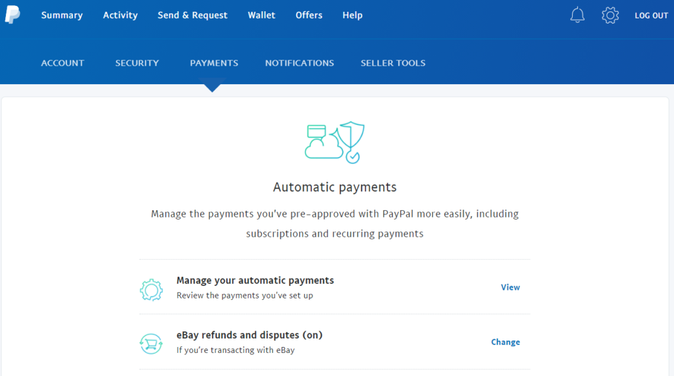The image size is (674, 376).
Task: Open the settings gear icon
Action: pyautogui.click(x=610, y=16)
